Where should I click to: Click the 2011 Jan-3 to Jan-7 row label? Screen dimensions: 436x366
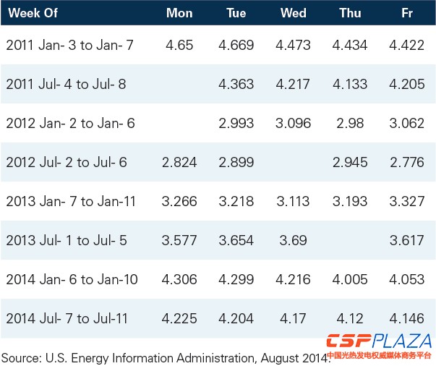69,45
